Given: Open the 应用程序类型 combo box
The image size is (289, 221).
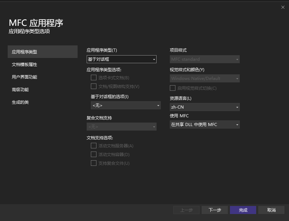Looking at the screenshot, I should coord(121,59).
